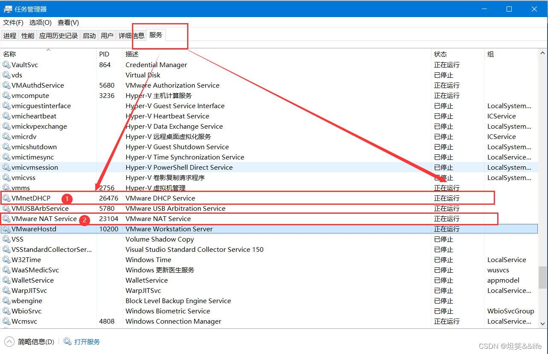
Task: Click description 'VMware Workstation Server'
Action: click(169, 229)
